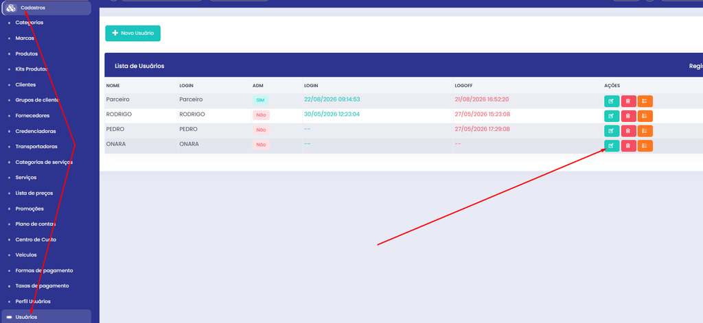This screenshot has height=323, width=703.
Task: Open orange list action for RODRIGO
Action: 645,116
